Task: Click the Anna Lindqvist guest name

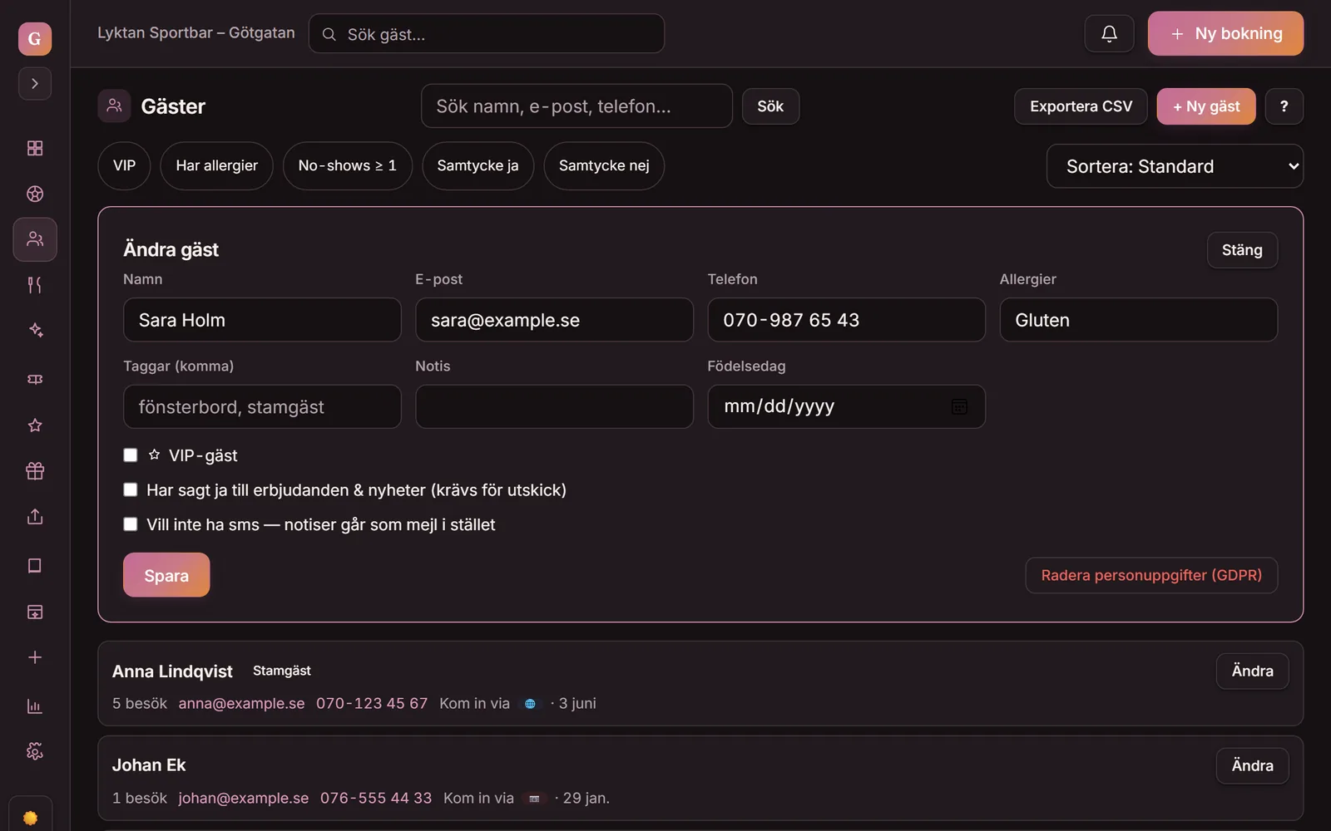Action: click(x=172, y=671)
